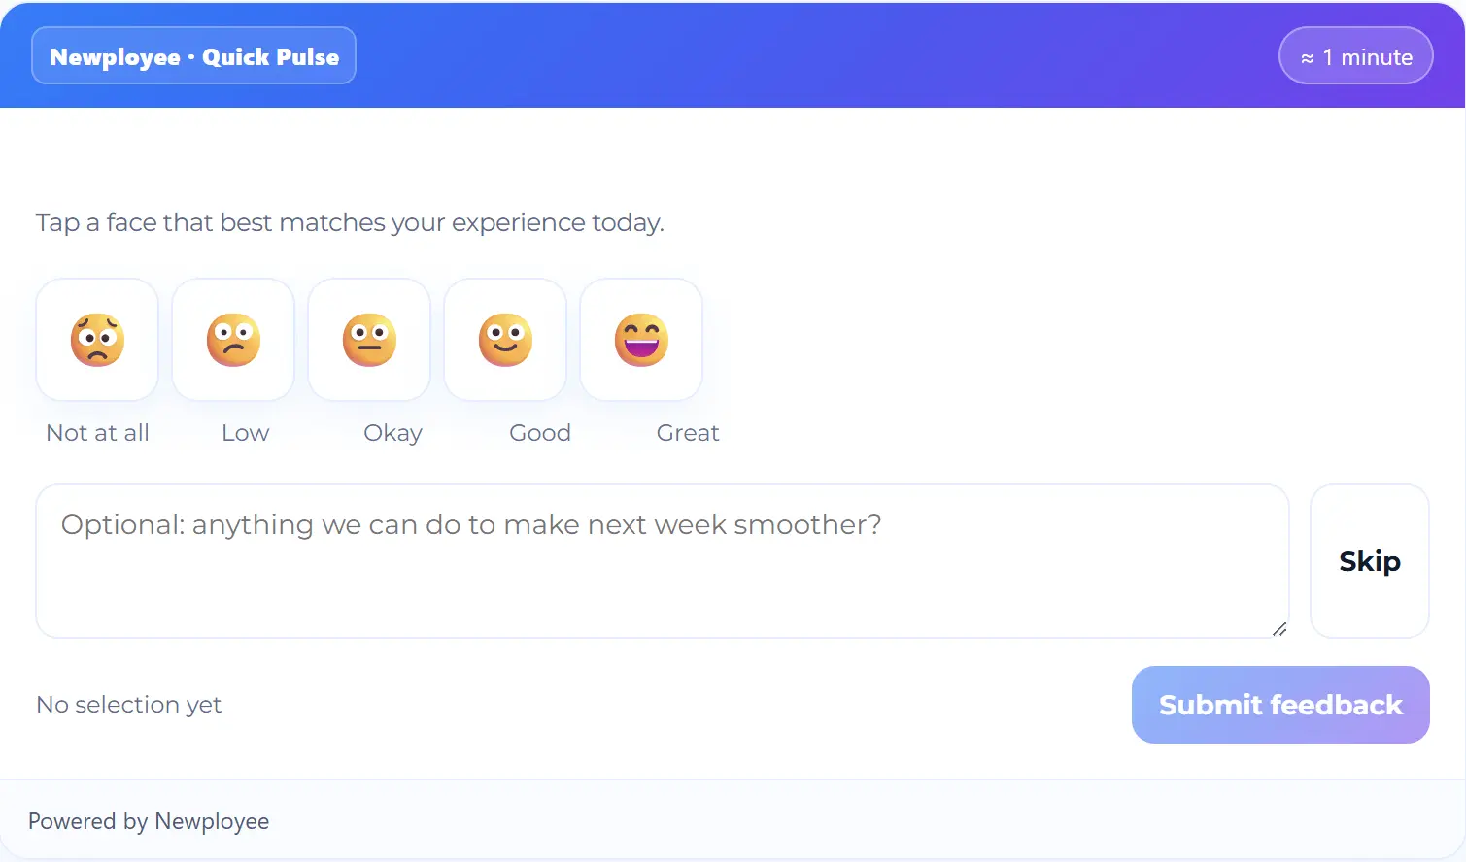The image size is (1466, 862).
Task: Click the textarea resize handle
Action: [x=1278, y=629]
